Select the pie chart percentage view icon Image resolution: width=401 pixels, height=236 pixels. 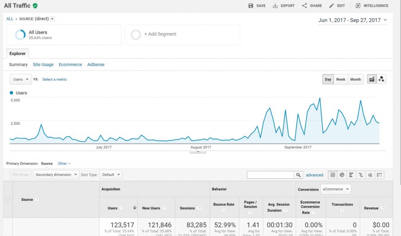342,175
